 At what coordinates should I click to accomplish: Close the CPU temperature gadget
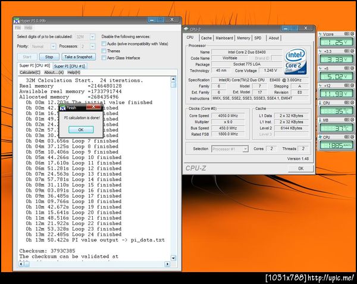click(352, 102)
